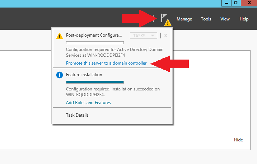Viewport: 257px width, 164px height.
Task: Open the Manage menu
Action: click(184, 19)
